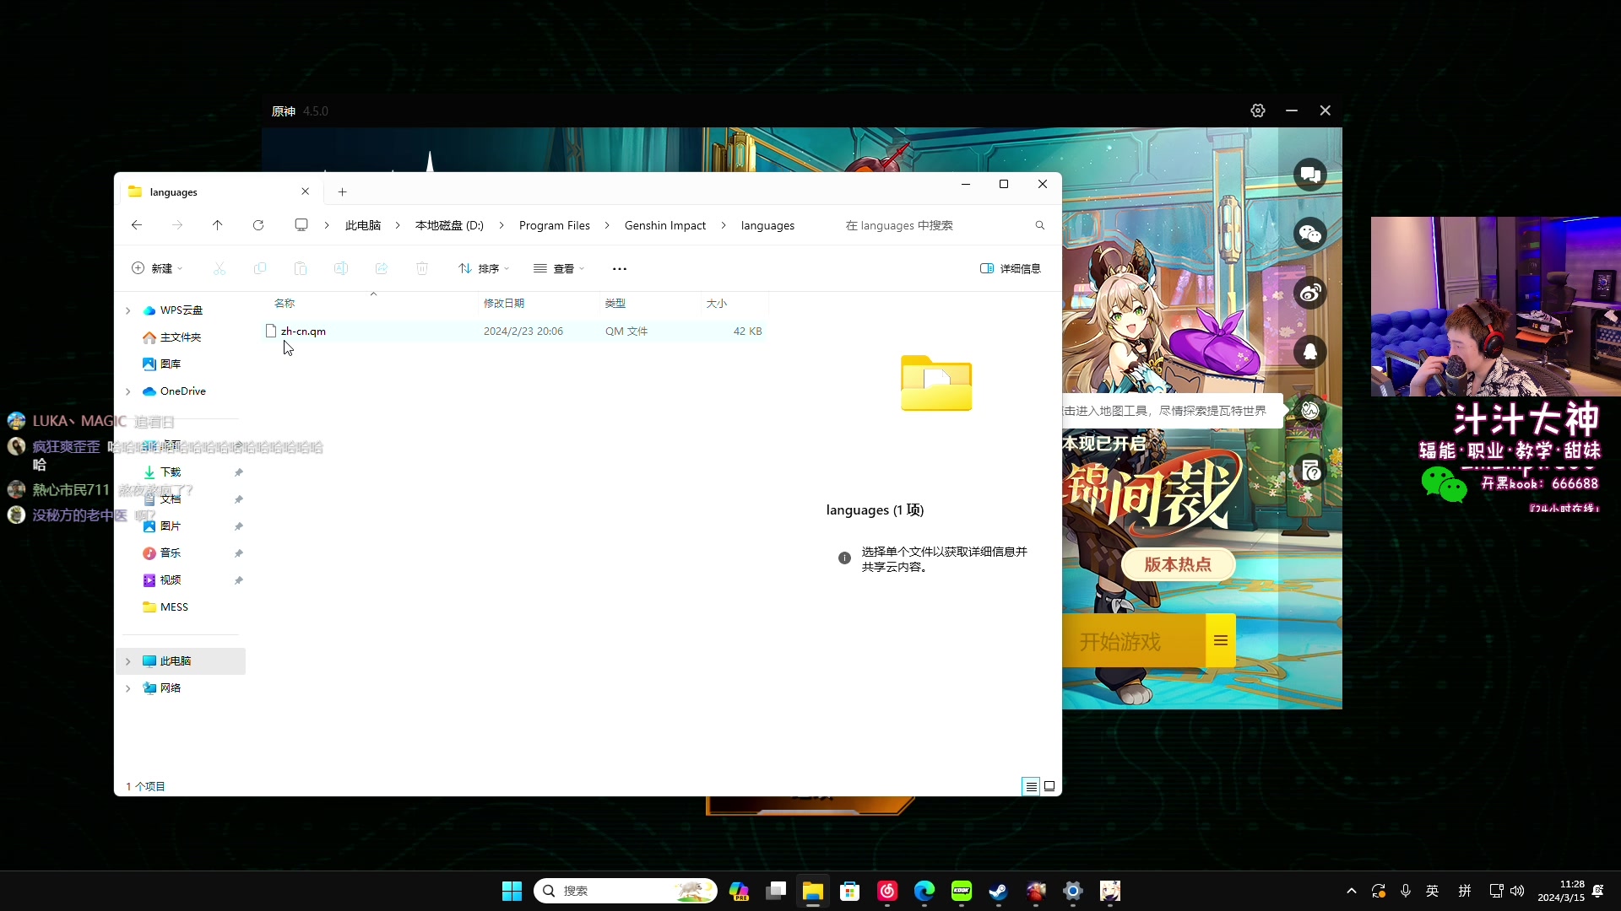The height and width of the screenshot is (911, 1621).
Task: Open launcher menu beside 开始游戏
Action: (1221, 641)
